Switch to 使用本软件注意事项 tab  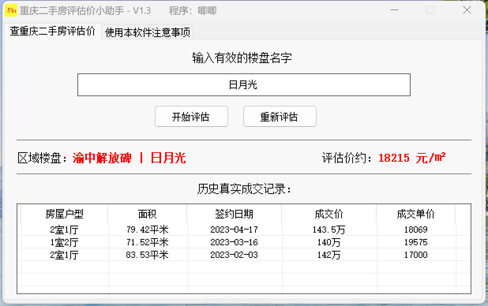(x=147, y=32)
